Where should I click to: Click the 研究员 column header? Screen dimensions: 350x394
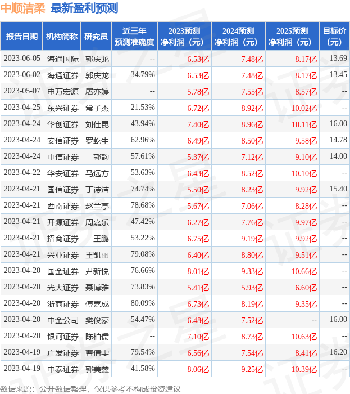(96, 37)
